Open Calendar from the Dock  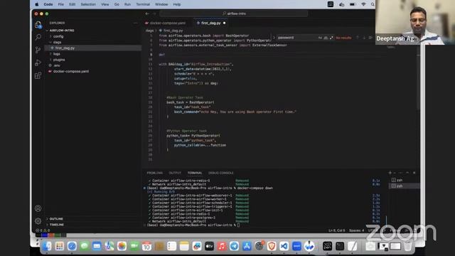click(147, 246)
